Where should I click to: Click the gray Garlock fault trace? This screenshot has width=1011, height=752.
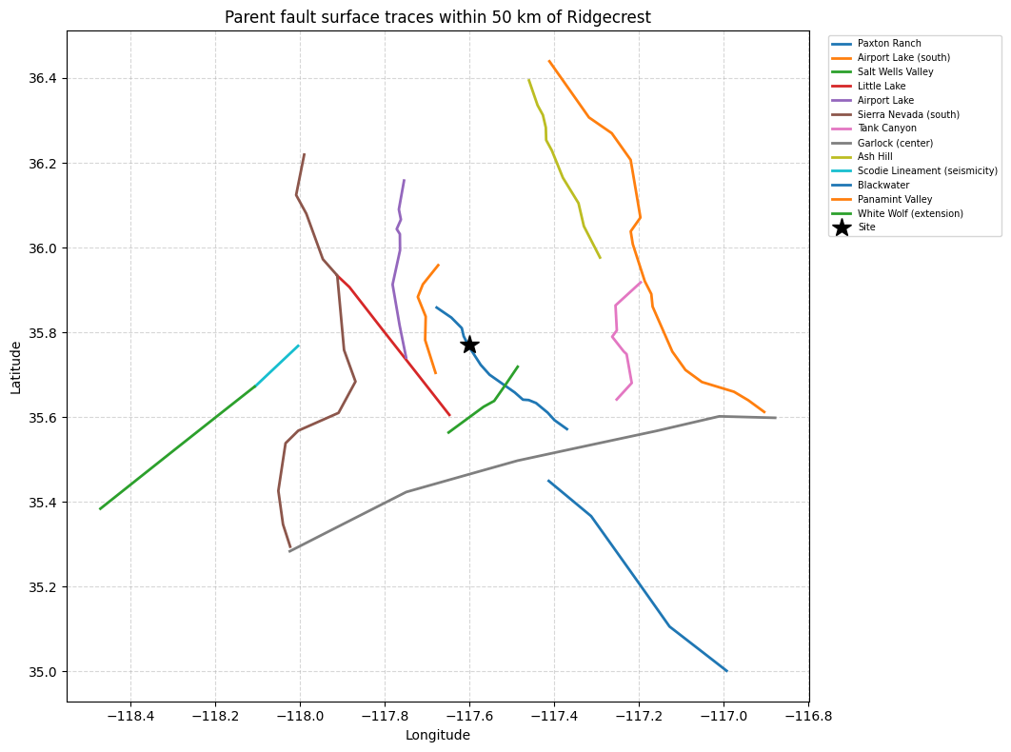click(x=516, y=461)
